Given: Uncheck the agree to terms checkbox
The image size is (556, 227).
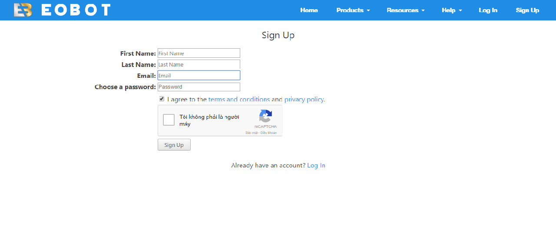Looking at the screenshot, I should (x=162, y=99).
